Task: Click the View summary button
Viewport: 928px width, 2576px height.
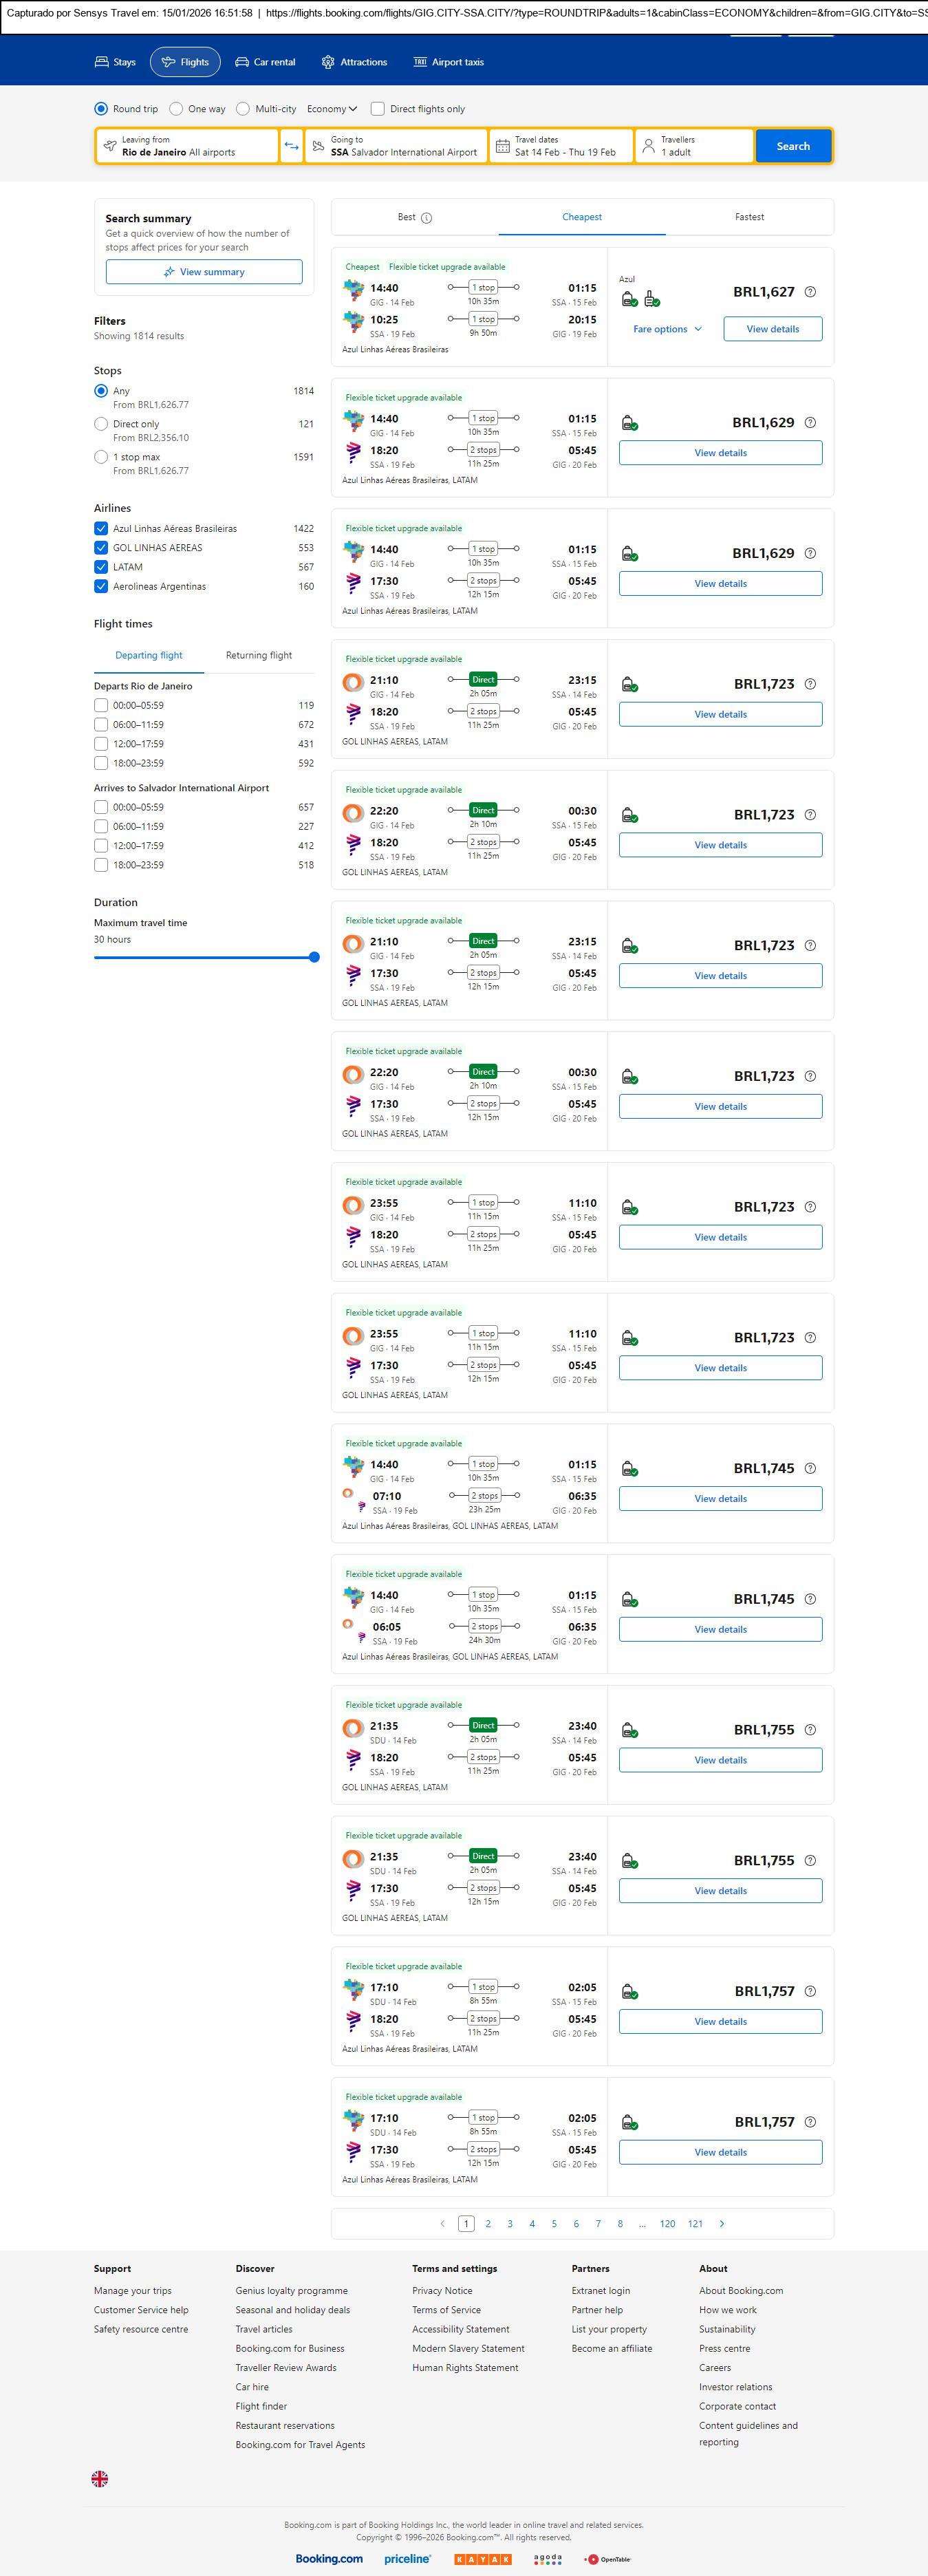Action: tap(204, 272)
